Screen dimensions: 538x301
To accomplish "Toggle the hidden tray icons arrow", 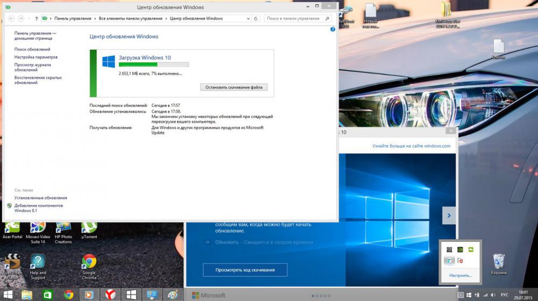I will (x=461, y=295).
